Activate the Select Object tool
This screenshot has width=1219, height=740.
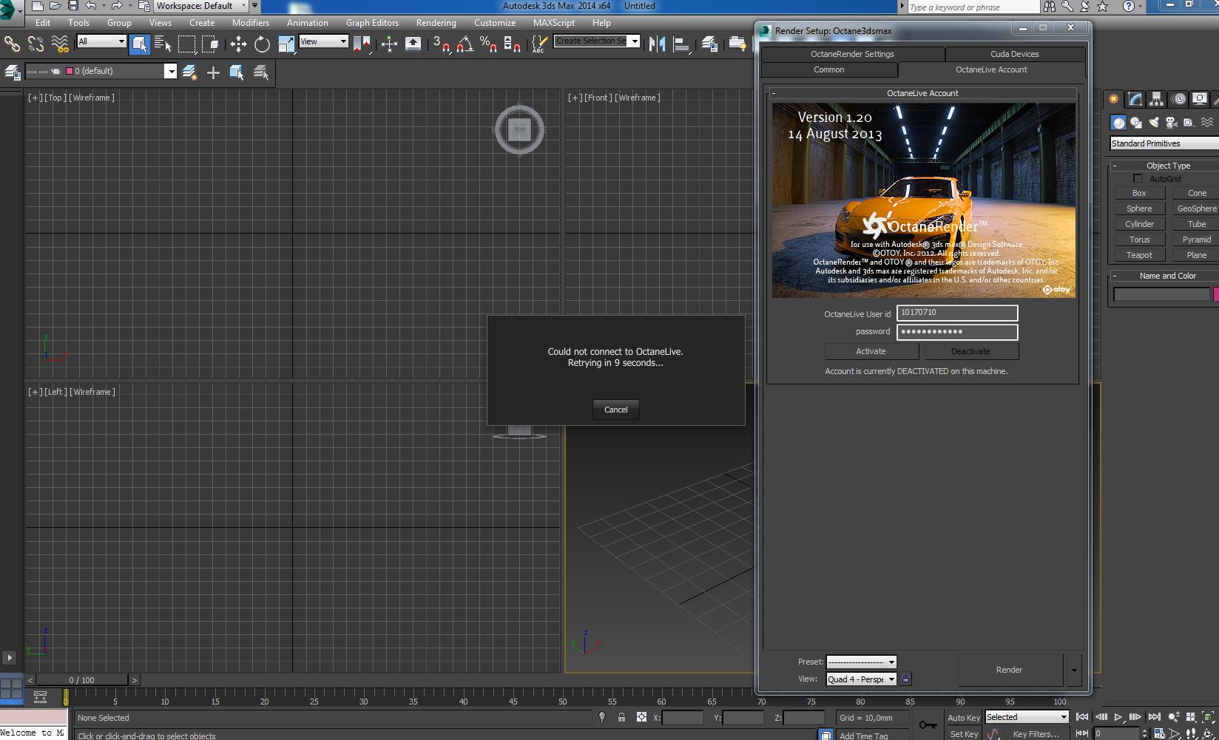139,44
